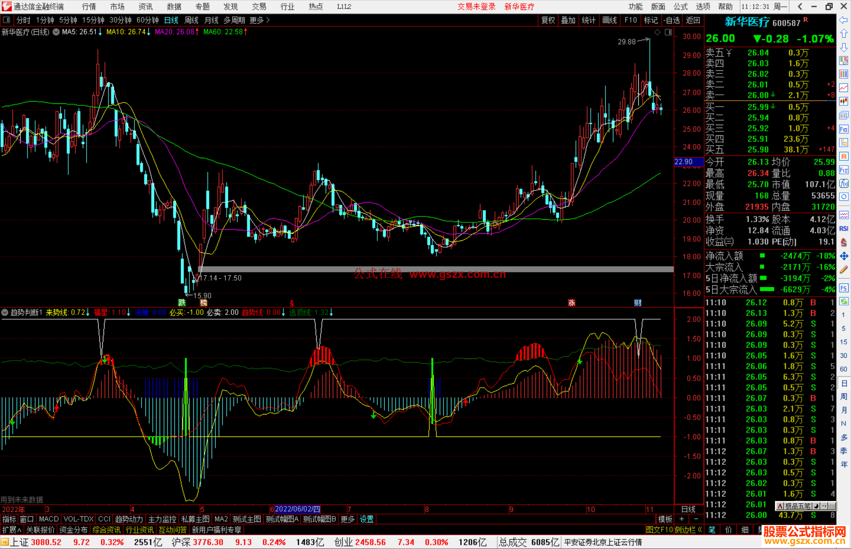
Task: Switch to the MACD indicator tab
Action: [x=49, y=519]
